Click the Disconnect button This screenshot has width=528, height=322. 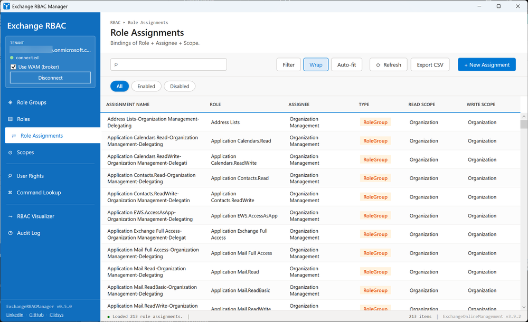[51, 78]
